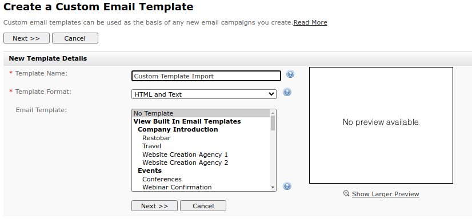Click scroll down arrow in template list
The width and height of the screenshot is (472, 222).
click(273, 187)
